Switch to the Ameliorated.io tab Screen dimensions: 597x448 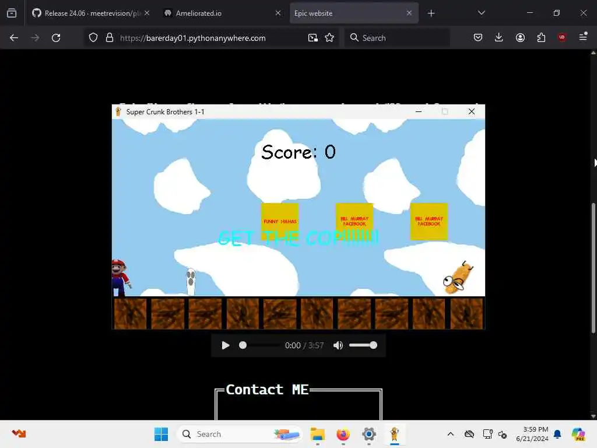pos(222,13)
